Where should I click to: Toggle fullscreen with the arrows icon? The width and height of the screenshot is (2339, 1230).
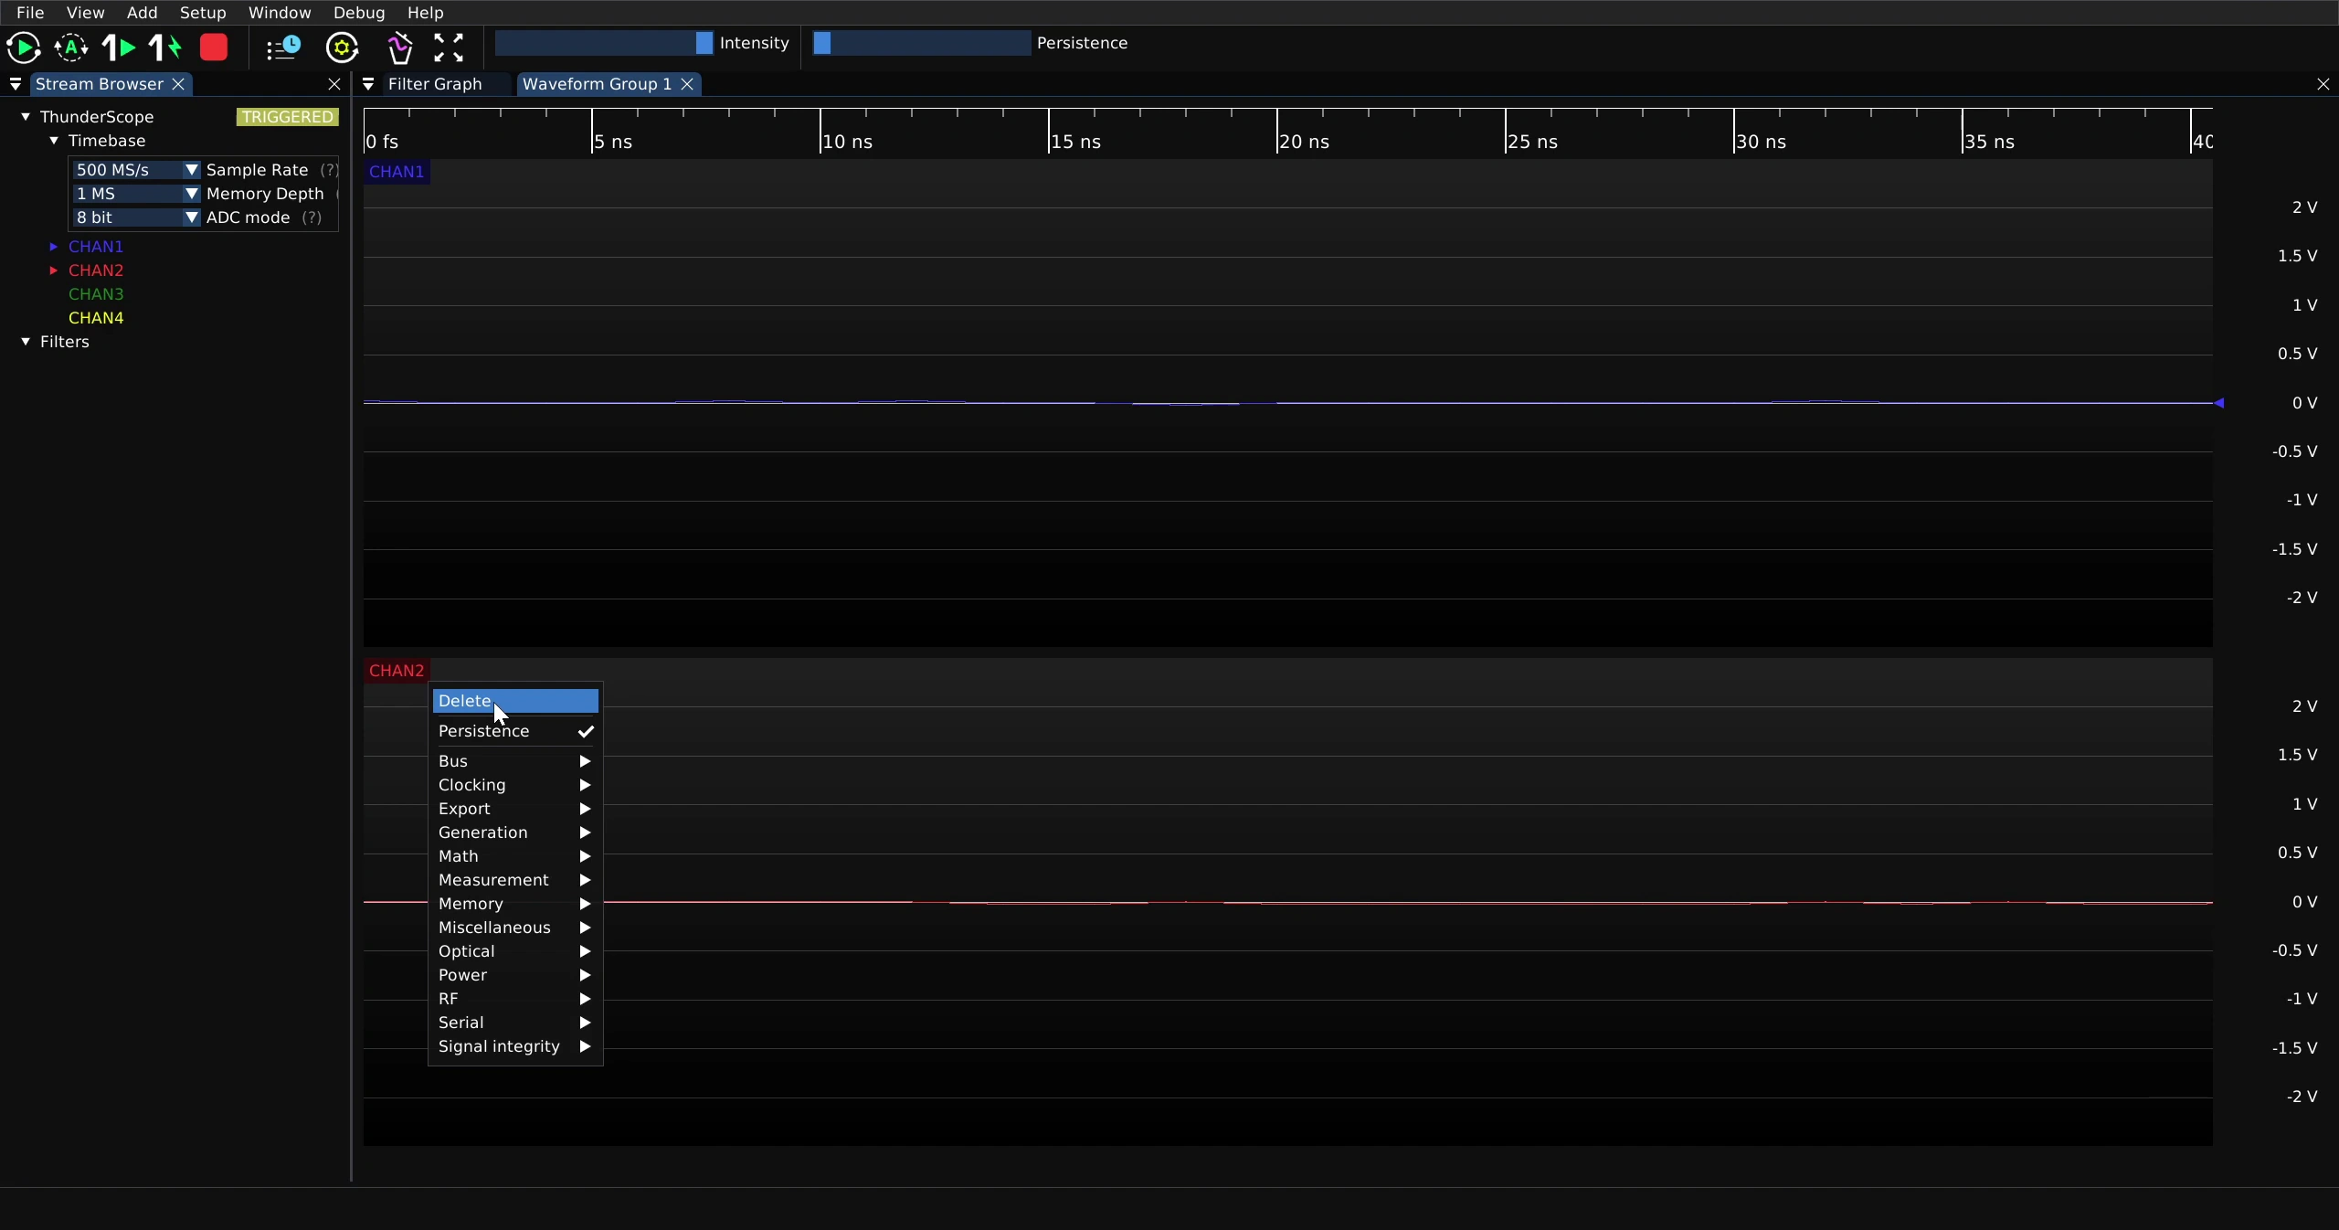(449, 48)
